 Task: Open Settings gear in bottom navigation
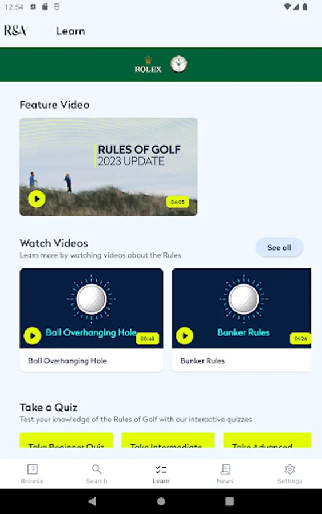coord(289,469)
